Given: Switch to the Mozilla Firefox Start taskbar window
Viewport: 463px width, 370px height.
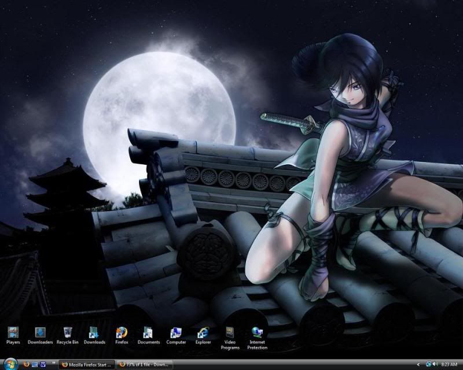Looking at the screenshot, I should 87,365.
